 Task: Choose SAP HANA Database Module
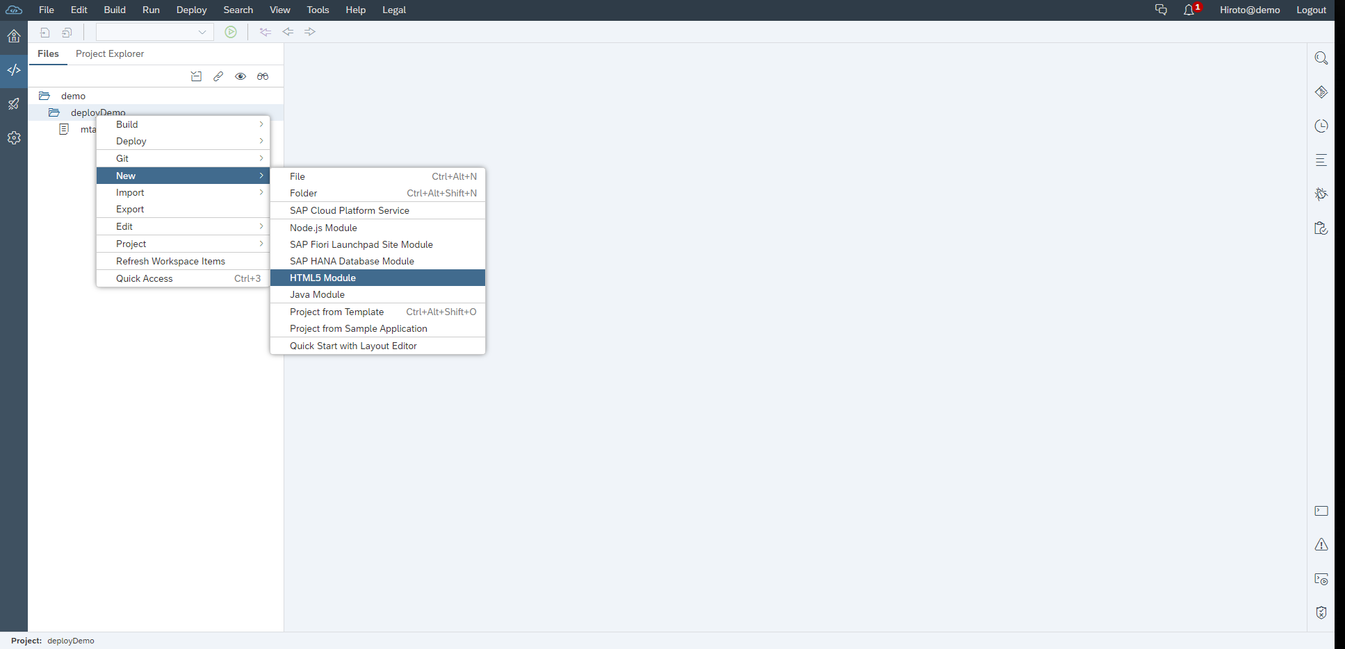[x=377, y=261]
